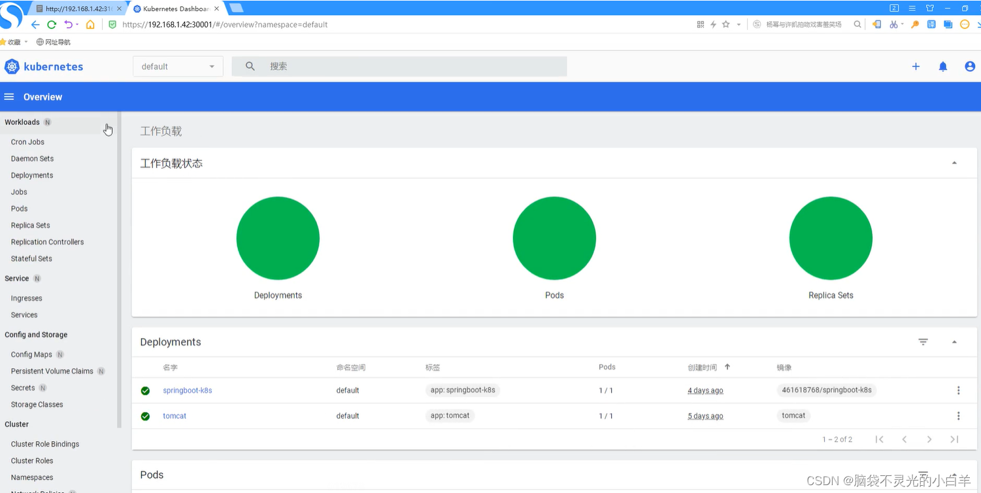
Task: Open Services in sidebar
Action: pos(24,315)
